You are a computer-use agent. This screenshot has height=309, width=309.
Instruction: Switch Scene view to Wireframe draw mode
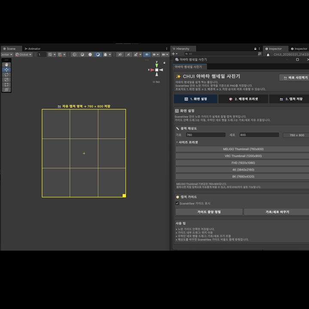coord(75,55)
